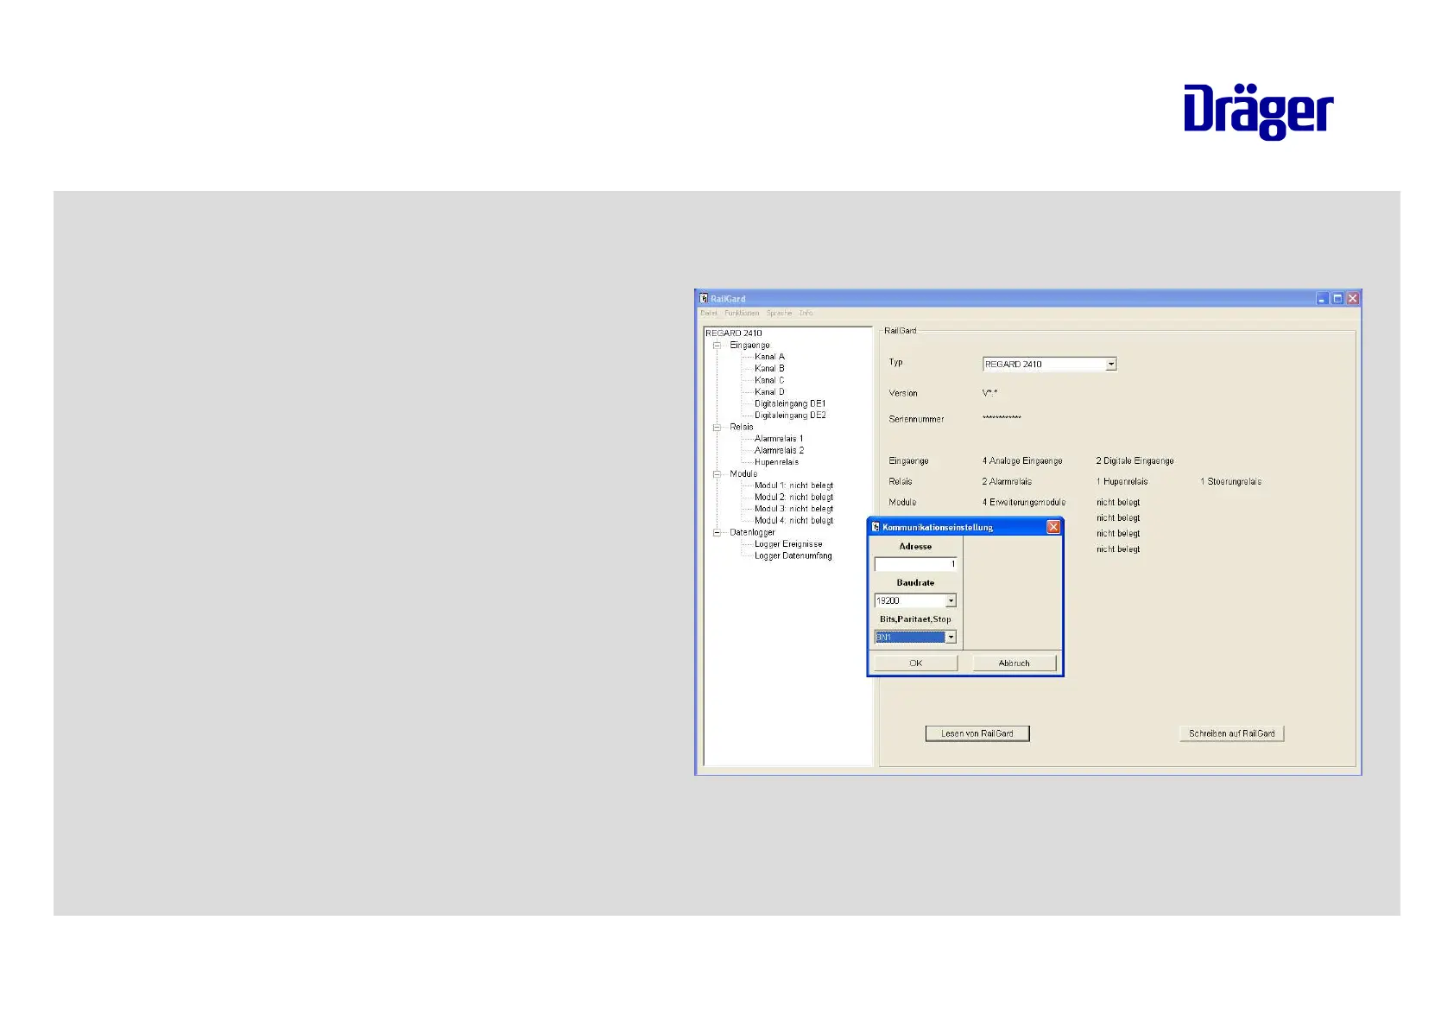Click Schreiben auf RailGard button

pyautogui.click(x=1231, y=733)
